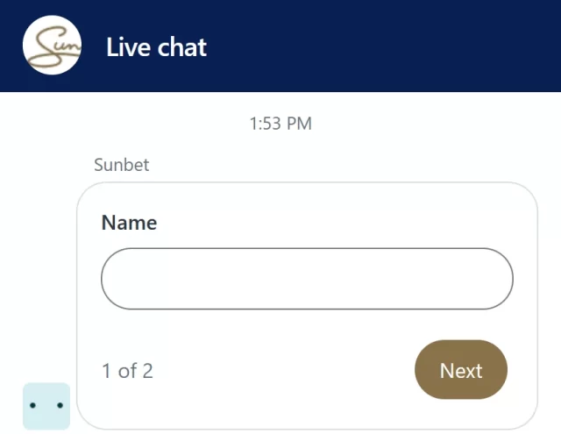Click the page counter text 1 of 2
Image resolution: width=561 pixels, height=434 pixels.
tap(127, 371)
